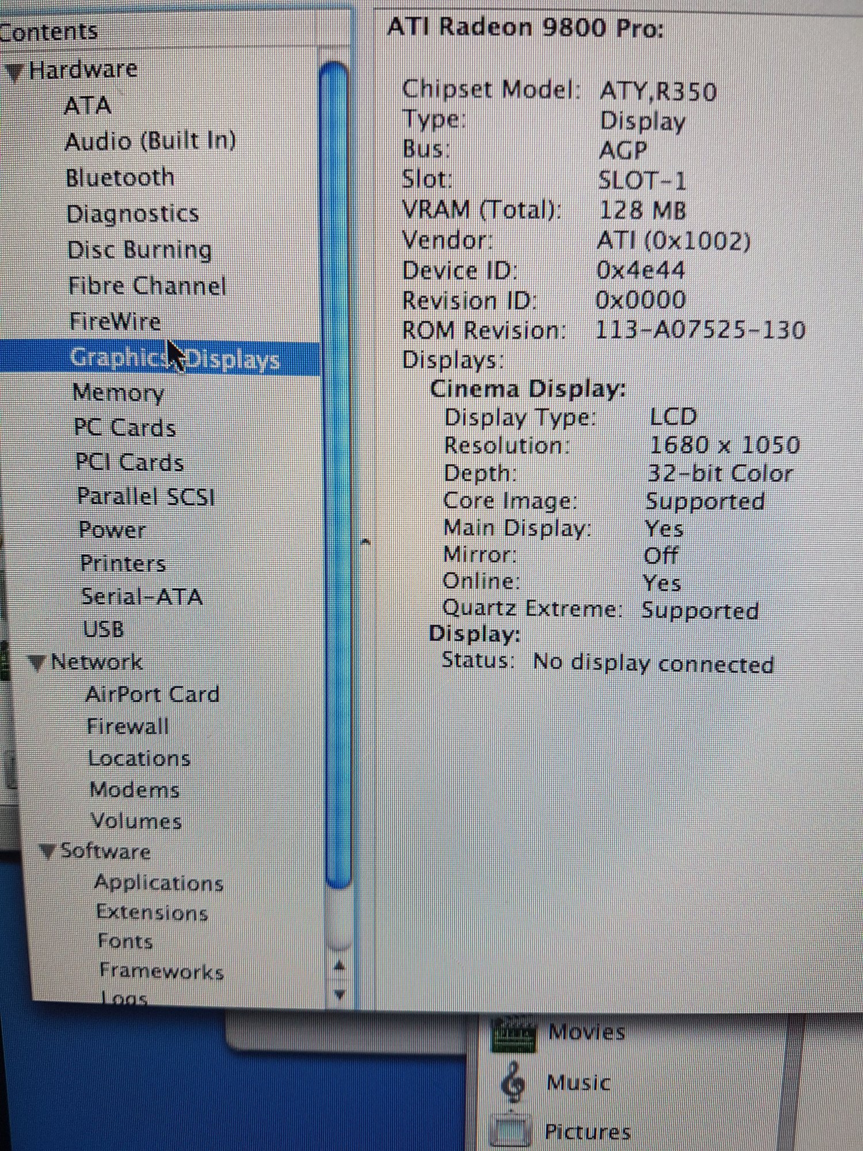
Task: Select Fonts under Software
Action: (125, 942)
